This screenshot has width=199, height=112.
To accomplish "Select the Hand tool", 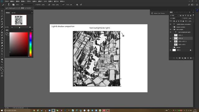I will point(2,59).
